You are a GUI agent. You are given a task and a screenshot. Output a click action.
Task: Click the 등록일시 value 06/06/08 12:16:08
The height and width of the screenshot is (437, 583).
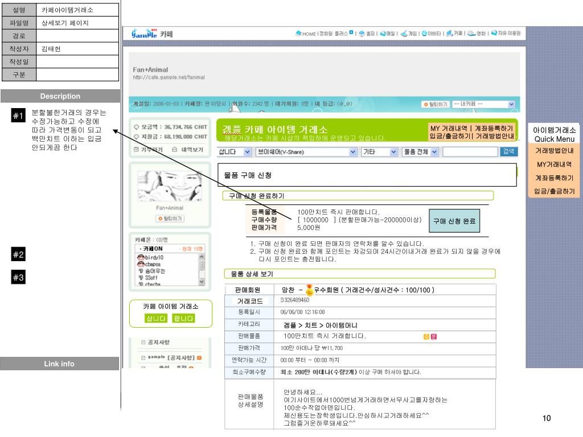point(303,312)
